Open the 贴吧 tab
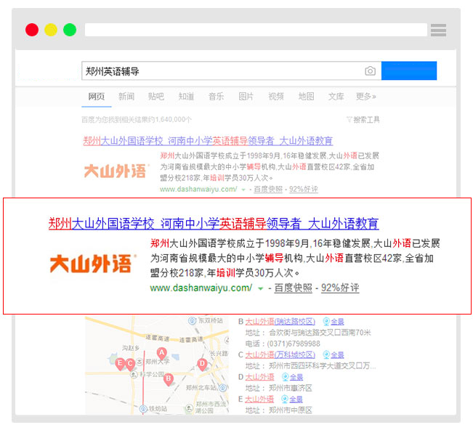 (x=156, y=97)
